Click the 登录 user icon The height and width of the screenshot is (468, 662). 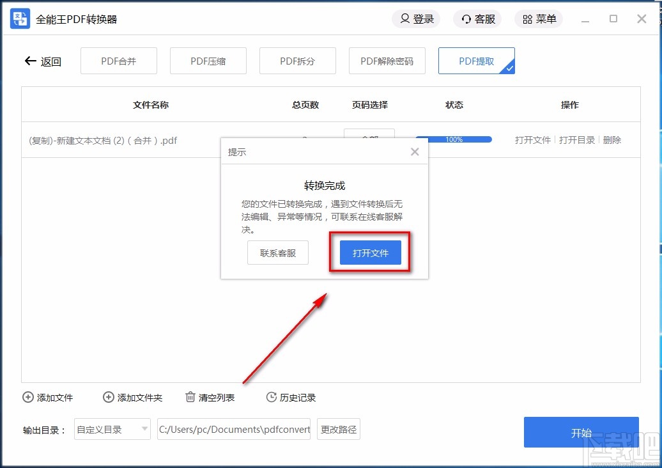pyautogui.click(x=406, y=19)
